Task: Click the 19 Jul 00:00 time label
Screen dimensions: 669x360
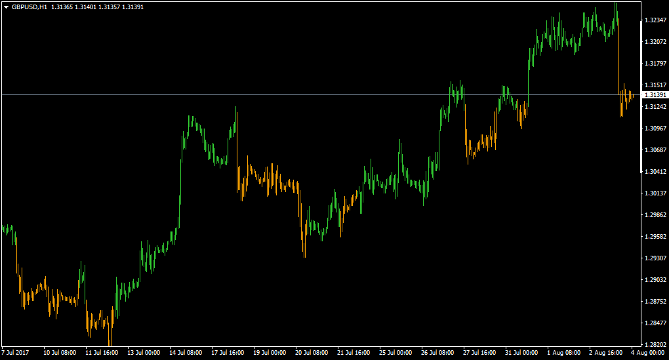Action: (270, 352)
